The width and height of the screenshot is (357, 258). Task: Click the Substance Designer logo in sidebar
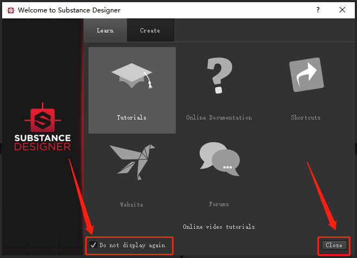point(42,127)
